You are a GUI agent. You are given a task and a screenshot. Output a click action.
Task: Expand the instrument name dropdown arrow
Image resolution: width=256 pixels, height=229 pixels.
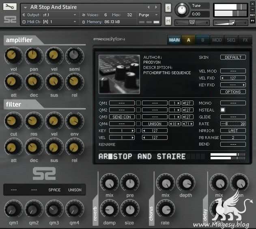coord(25,8)
